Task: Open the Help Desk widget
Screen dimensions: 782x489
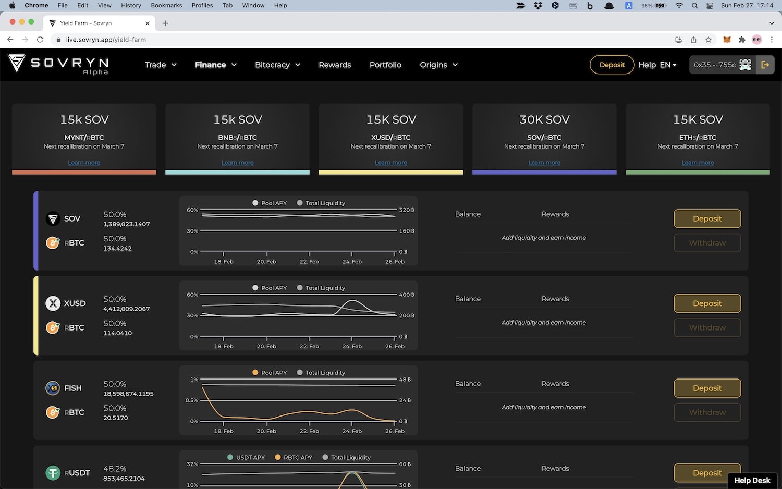Action: click(752, 481)
